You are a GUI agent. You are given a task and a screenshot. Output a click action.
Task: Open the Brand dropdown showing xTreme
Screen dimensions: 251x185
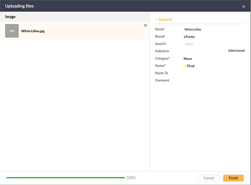(189, 37)
